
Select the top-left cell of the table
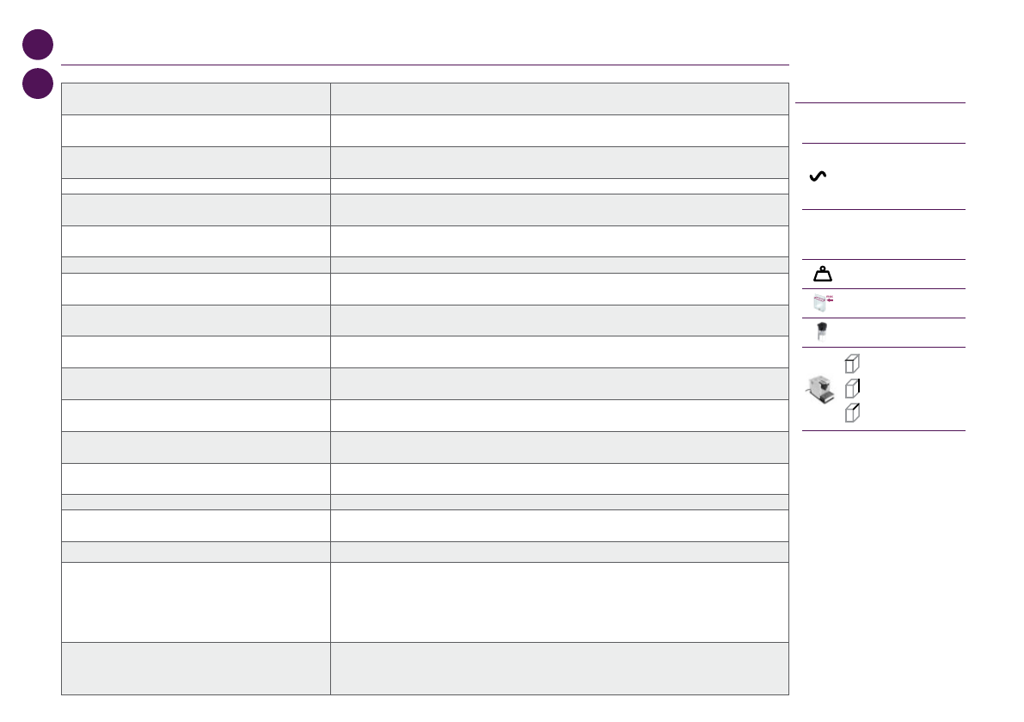tap(196, 99)
